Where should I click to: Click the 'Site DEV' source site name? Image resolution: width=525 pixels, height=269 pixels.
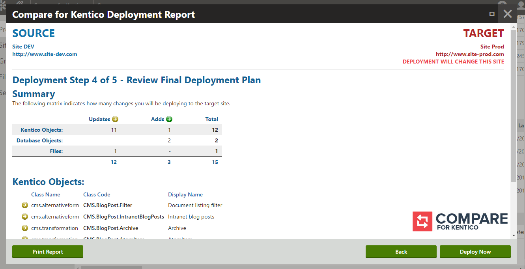(x=23, y=47)
